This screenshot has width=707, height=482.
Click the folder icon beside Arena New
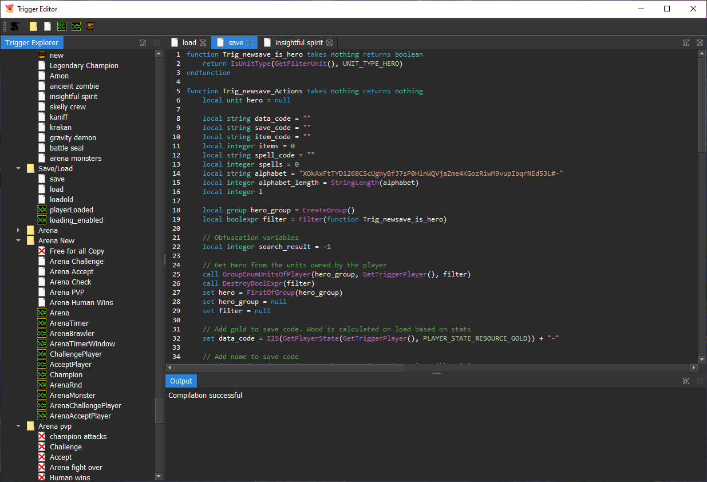click(x=30, y=241)
